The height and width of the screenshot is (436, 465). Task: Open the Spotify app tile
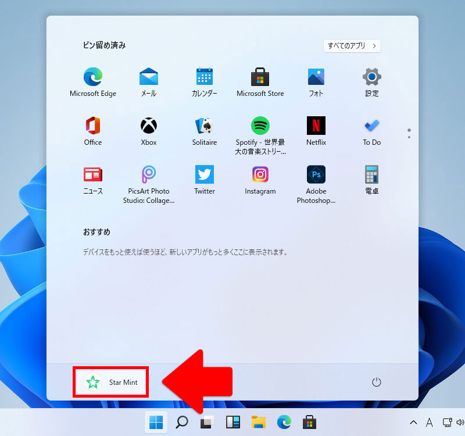(x=260, y=135)
